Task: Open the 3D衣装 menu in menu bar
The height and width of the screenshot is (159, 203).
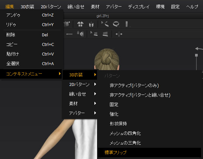Action: [x=27, y=7]
